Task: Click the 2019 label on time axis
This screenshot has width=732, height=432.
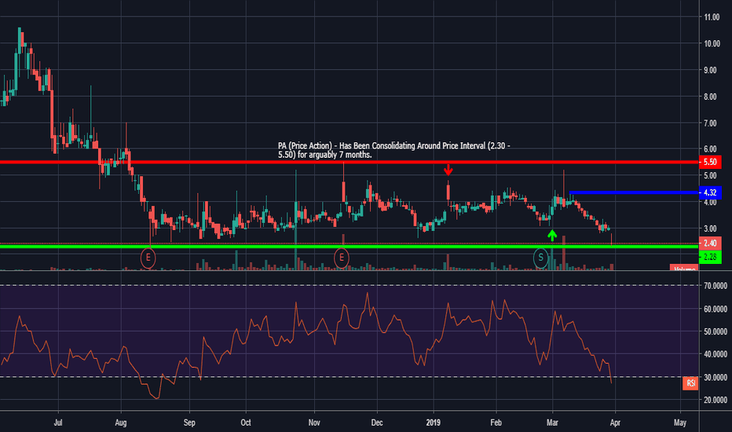Action: pos(434,423)
